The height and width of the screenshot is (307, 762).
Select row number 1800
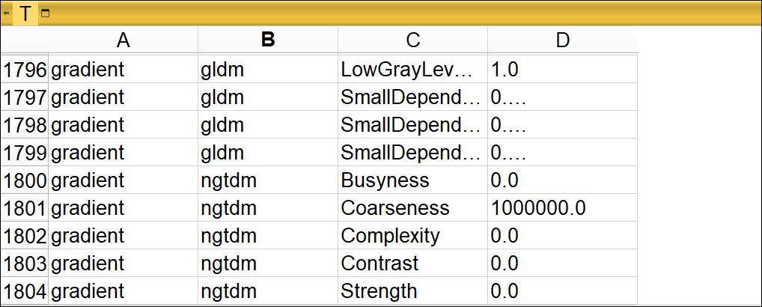tap(25, 180)
